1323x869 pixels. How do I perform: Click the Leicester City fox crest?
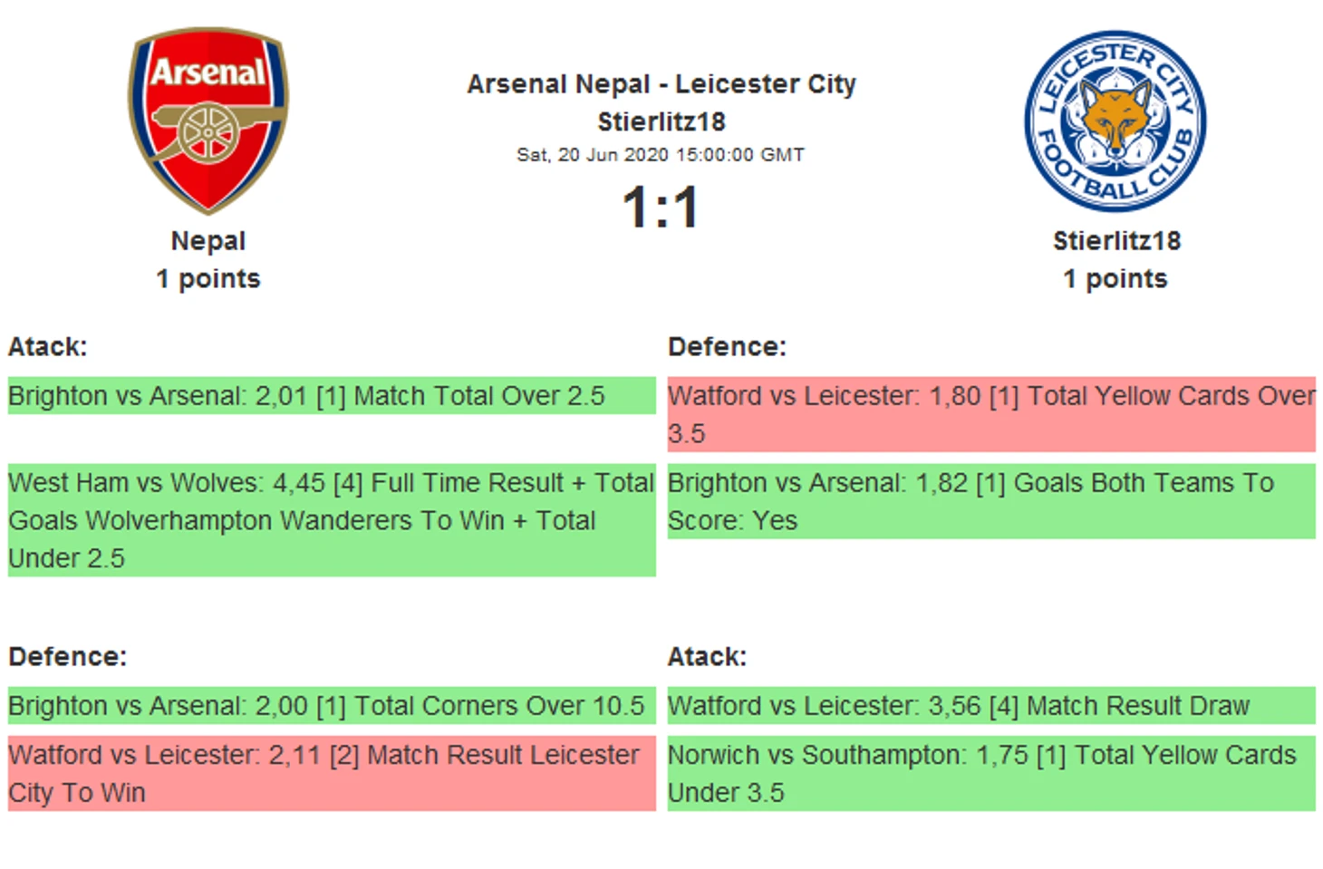pyautogui.click(x=1115, y=121)
